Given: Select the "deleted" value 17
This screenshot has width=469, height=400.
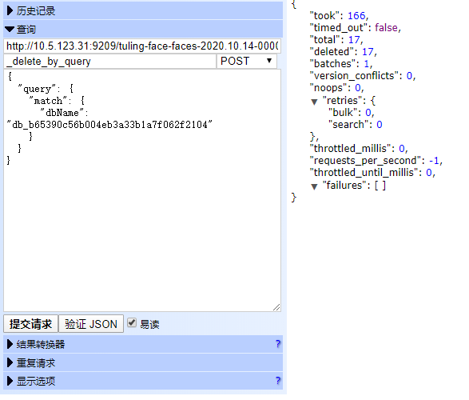Looking at the screenshot, I should [368, 51].
